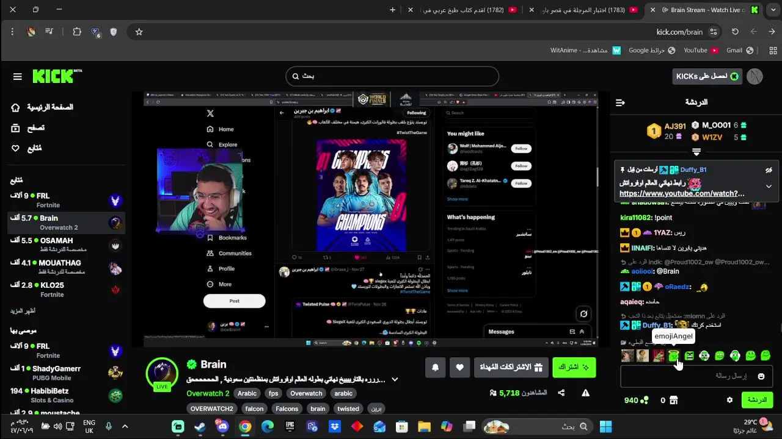Screen dimensions: 782x439
Task: Open MOUATHAG channel in sidebar
Action: 66,268
